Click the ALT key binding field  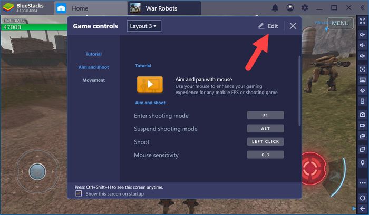tap(265, 129)
